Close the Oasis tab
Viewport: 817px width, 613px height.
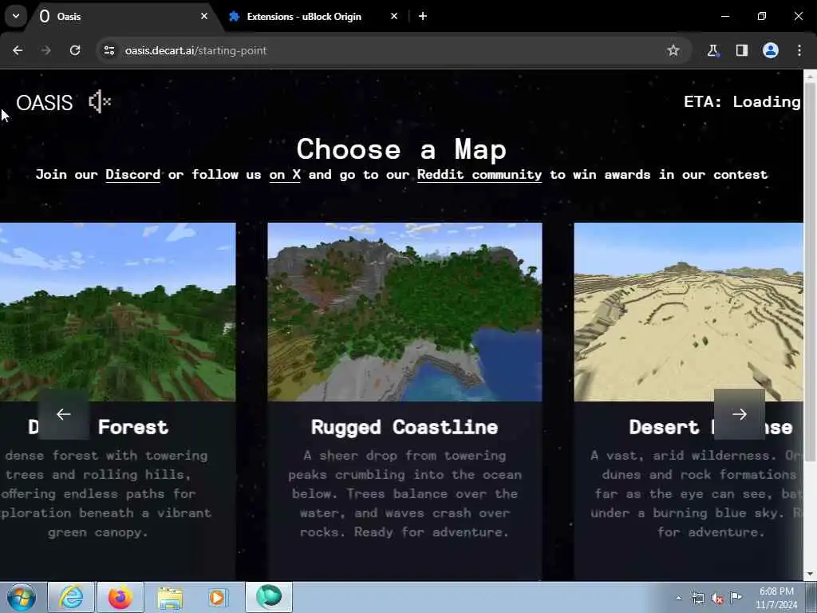pyautogui.click(x=204, y=16)
